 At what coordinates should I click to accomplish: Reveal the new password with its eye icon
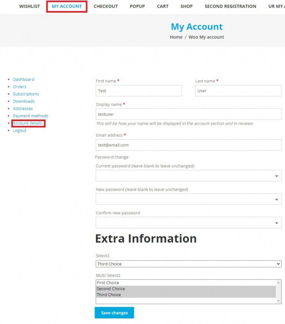(276, 199)
